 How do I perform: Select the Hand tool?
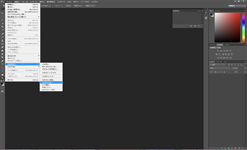[x=2, y=75]
